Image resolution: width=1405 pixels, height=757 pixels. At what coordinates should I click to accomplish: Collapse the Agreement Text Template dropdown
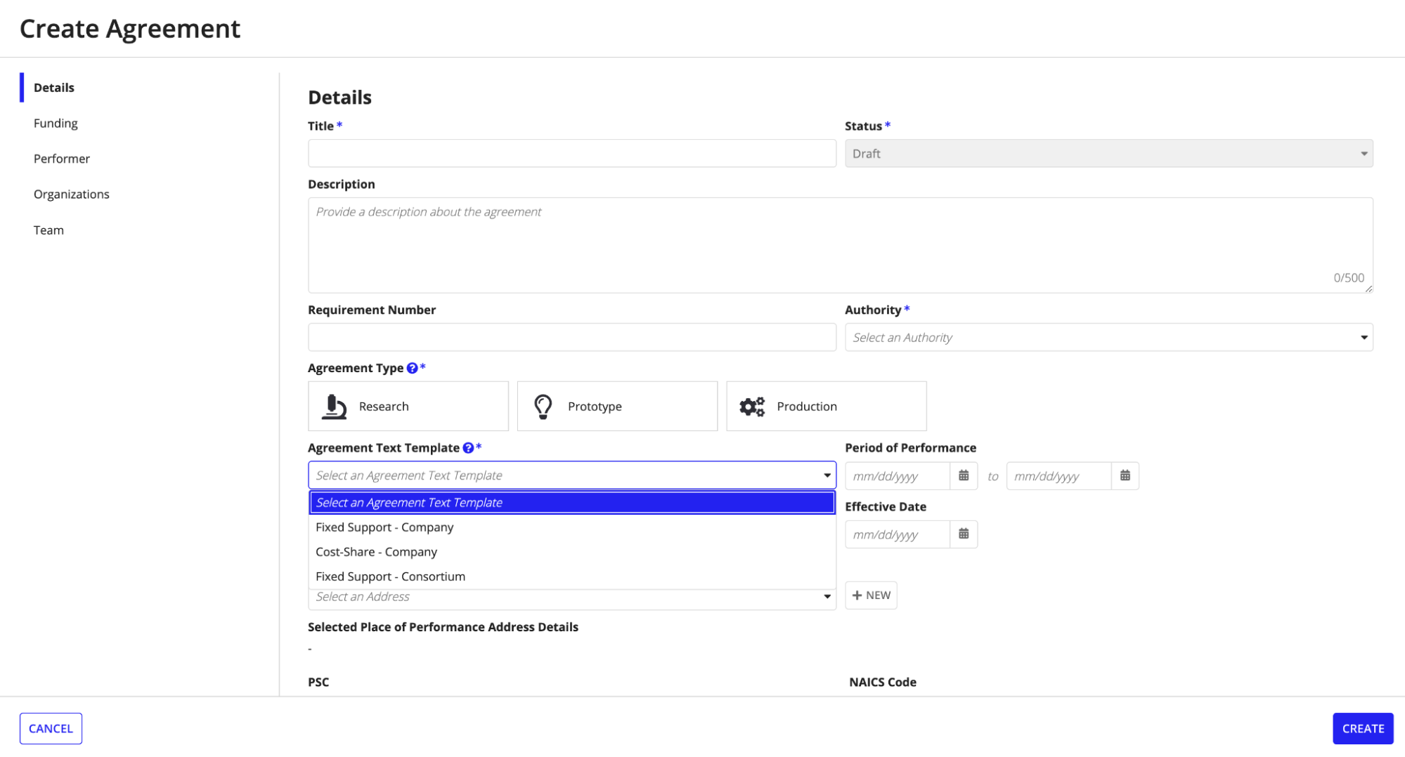[572, 475]
